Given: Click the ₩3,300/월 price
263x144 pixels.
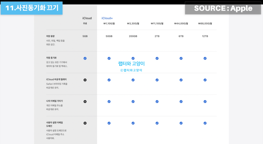Looking at the screenshot, I should pos(133,23).
